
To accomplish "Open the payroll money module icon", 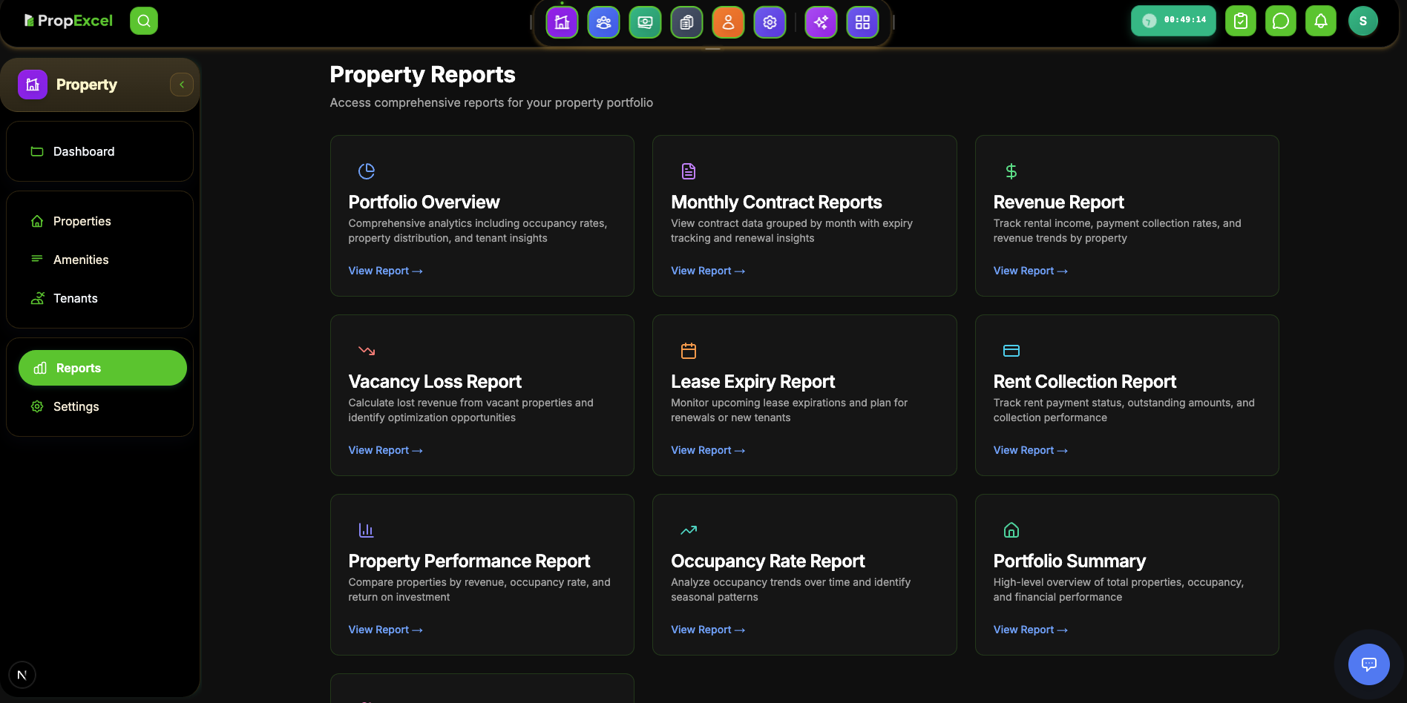I will click(645, 22).
